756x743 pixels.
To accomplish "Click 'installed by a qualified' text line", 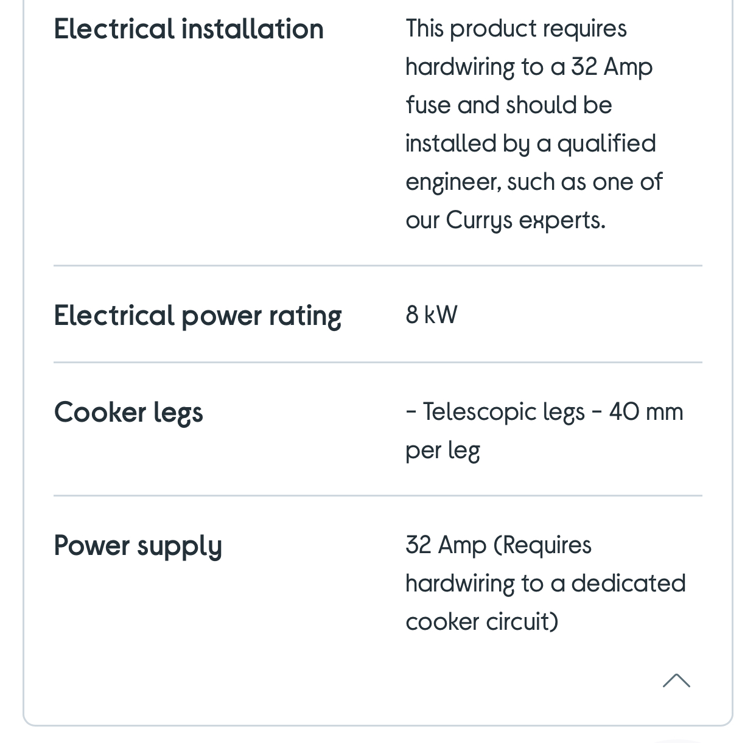I will click(531, 144).
